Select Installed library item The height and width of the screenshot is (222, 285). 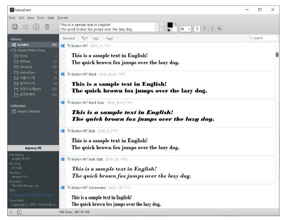pos(33,45)
